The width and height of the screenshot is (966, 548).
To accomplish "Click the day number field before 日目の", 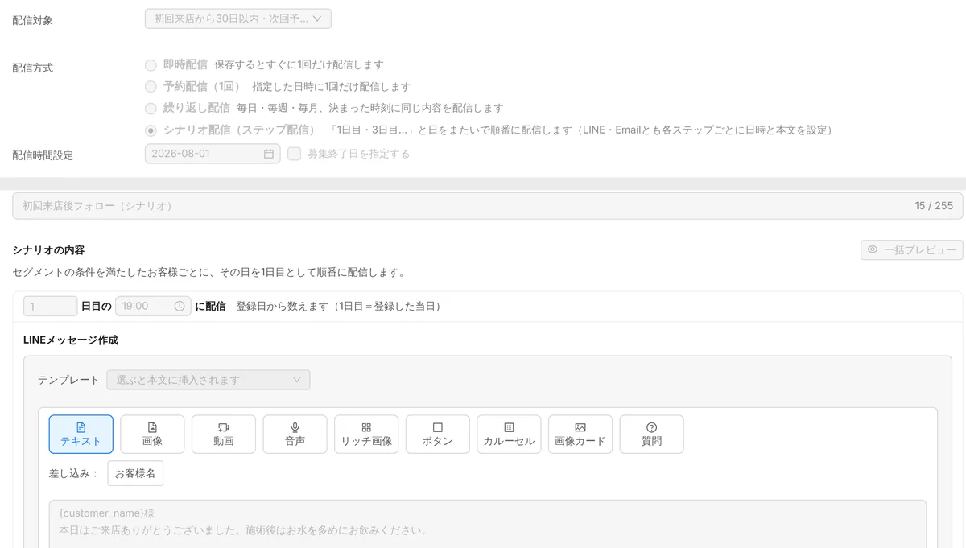I will [51, 306].
